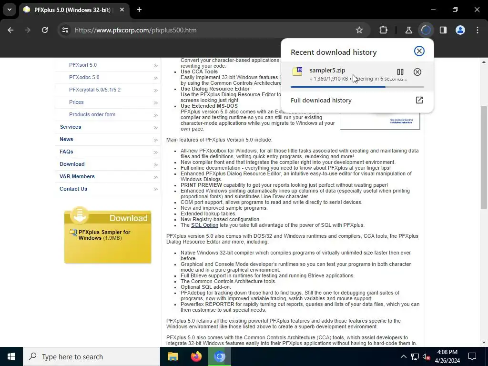Open the PFXodbc 5.0 sidebar link
This screenshot has height=366, width=488.
(x=84, y=77)
